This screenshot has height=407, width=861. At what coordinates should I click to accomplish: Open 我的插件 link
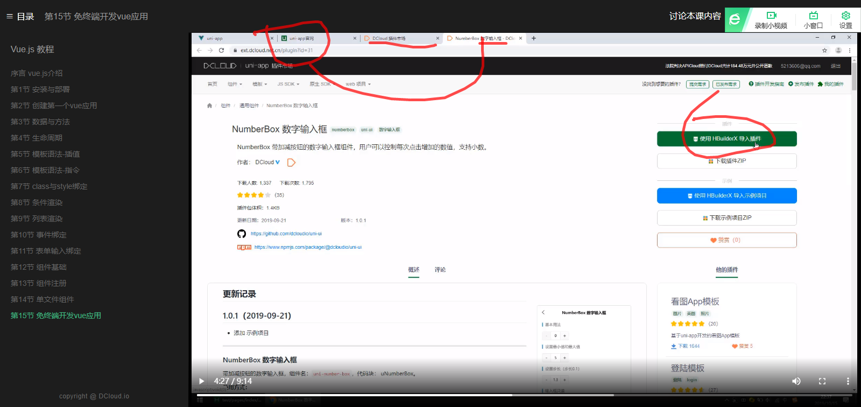(830, 84)
